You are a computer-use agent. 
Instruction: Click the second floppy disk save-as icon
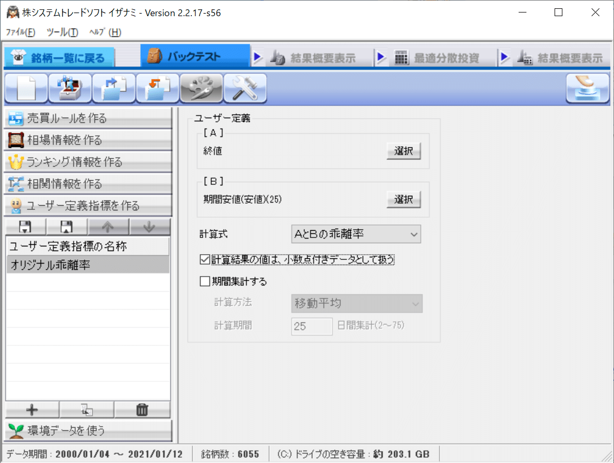(67, 227)
